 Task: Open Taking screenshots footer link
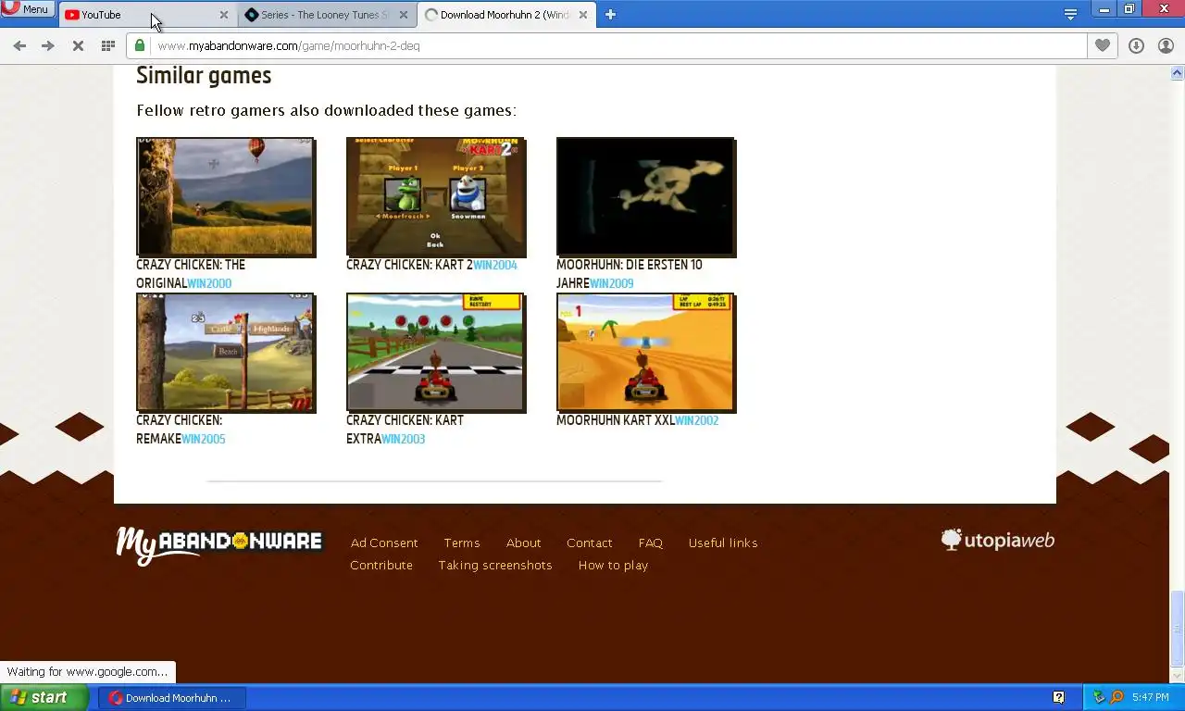[495, 566]
